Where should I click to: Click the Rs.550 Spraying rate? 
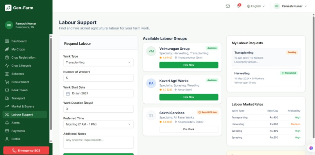[x=274, y=138]
